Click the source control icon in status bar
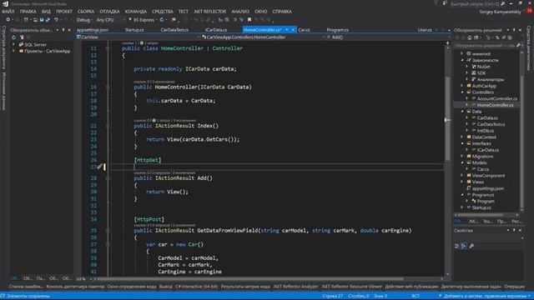Screen dimensions: 534x300 [x=440, y=296]
